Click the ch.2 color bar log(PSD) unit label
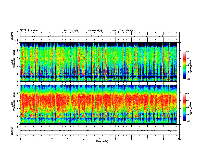The width and height of the screenshot is (202, 156). click(x=191, y=108)
